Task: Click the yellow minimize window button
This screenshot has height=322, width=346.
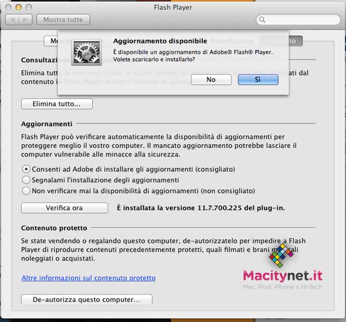Action: (18, 7)
